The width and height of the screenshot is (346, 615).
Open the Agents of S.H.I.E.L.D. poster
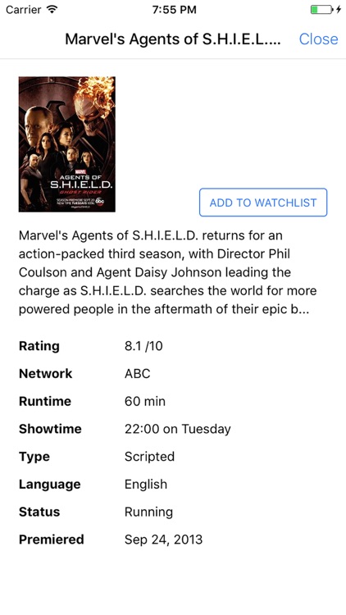click(67, 144)
